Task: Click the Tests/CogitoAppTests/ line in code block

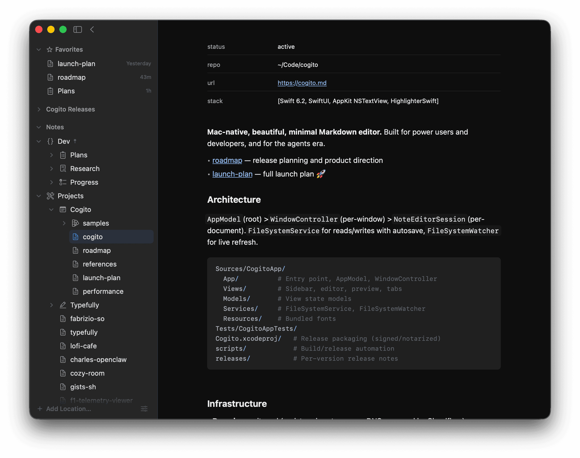Action: click(256, 328)
